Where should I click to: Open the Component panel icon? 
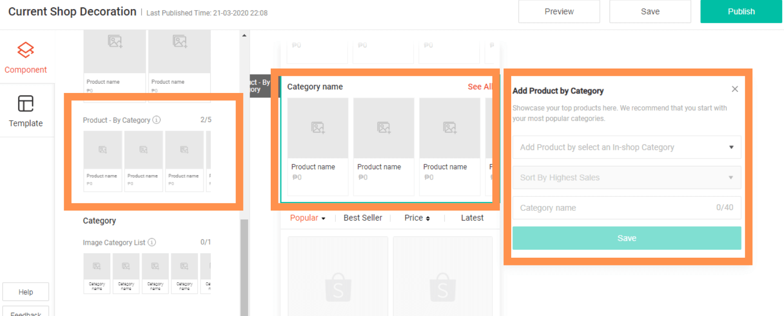point(25,50)
